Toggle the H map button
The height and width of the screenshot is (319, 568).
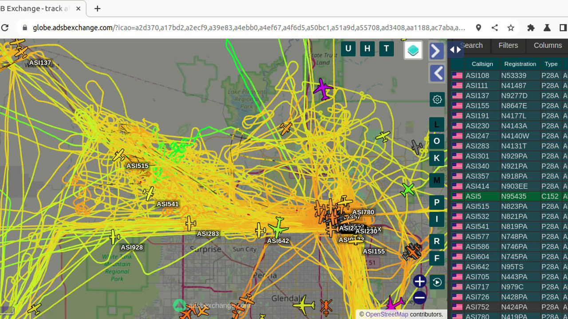[367, 49]
